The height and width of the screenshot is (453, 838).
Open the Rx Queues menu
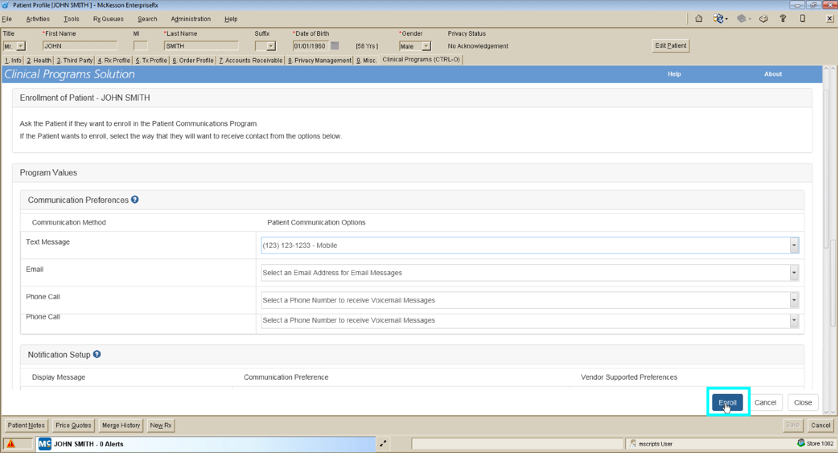click(109, 19)
